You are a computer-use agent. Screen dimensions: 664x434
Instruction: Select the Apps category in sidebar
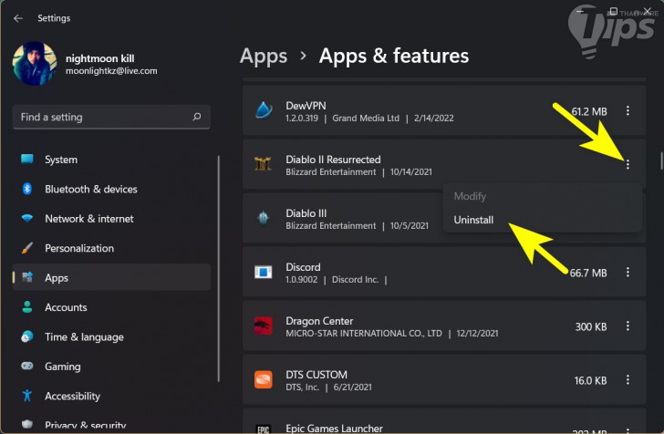111,278
